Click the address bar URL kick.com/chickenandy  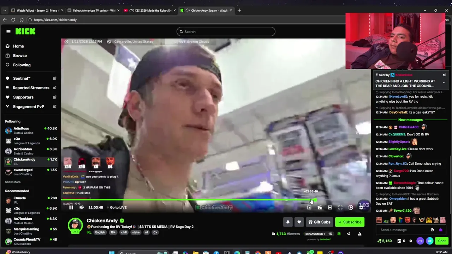click(55, 20)
